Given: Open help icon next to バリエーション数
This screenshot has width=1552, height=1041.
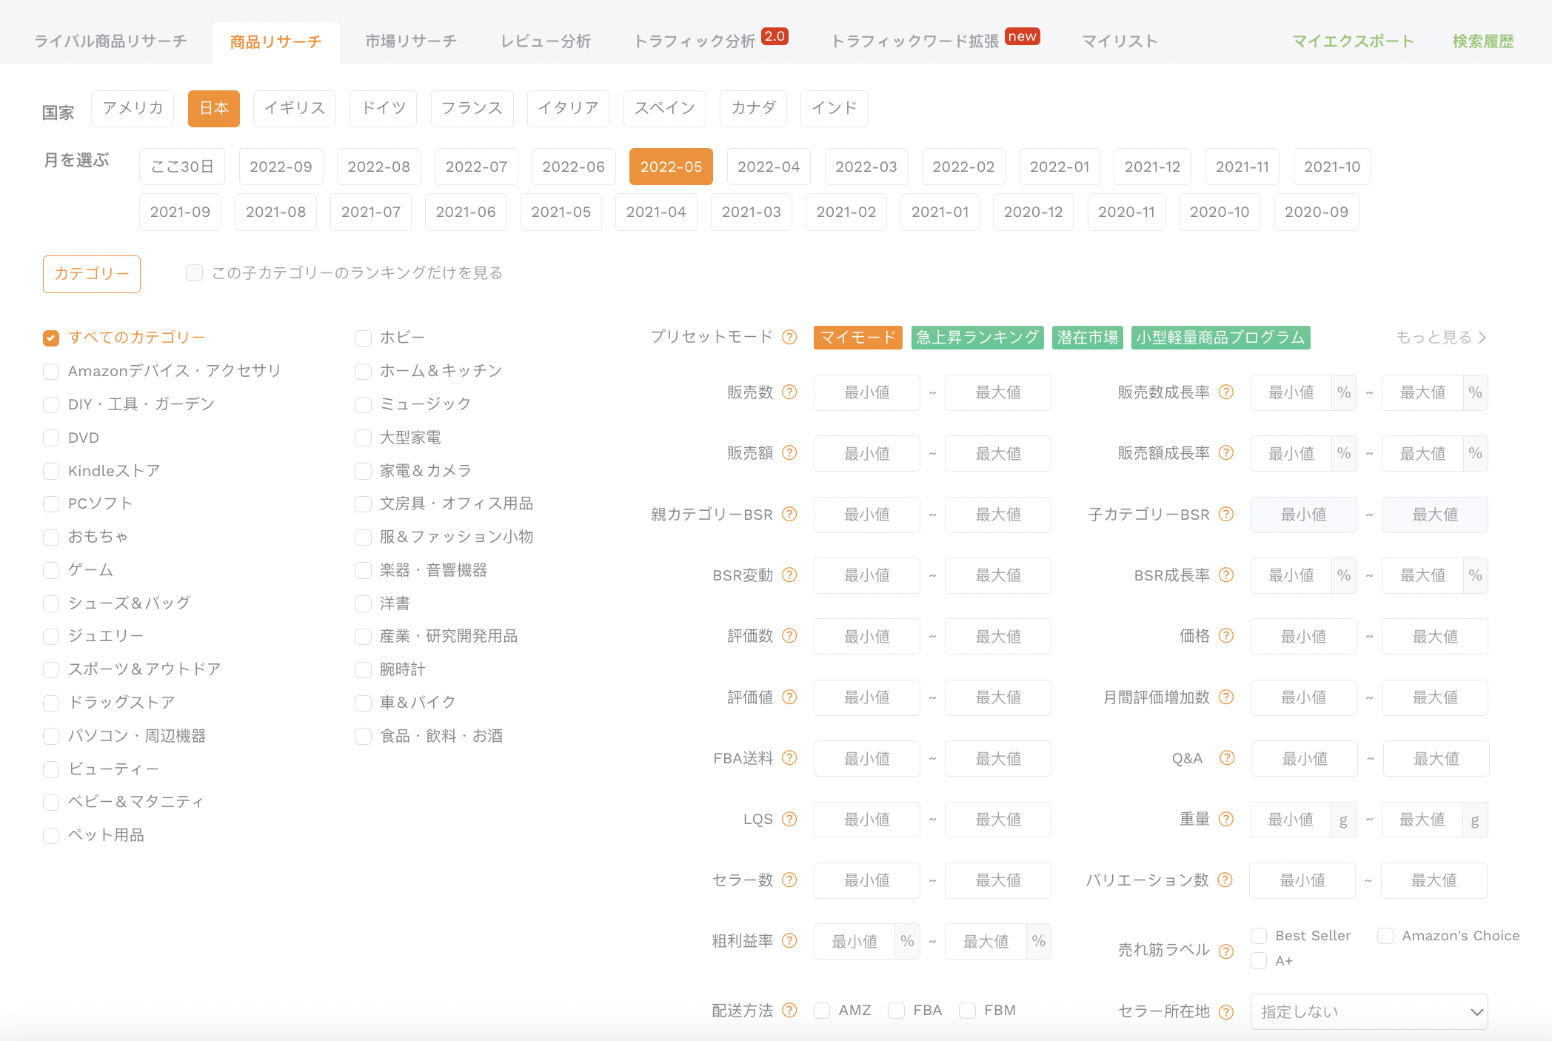Looking at the screenshot, I should coord(1225,880).
